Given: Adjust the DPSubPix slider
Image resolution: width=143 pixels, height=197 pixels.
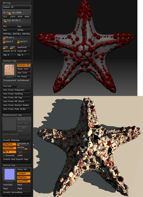Looking at the screenshot, I should click(23, 144).
